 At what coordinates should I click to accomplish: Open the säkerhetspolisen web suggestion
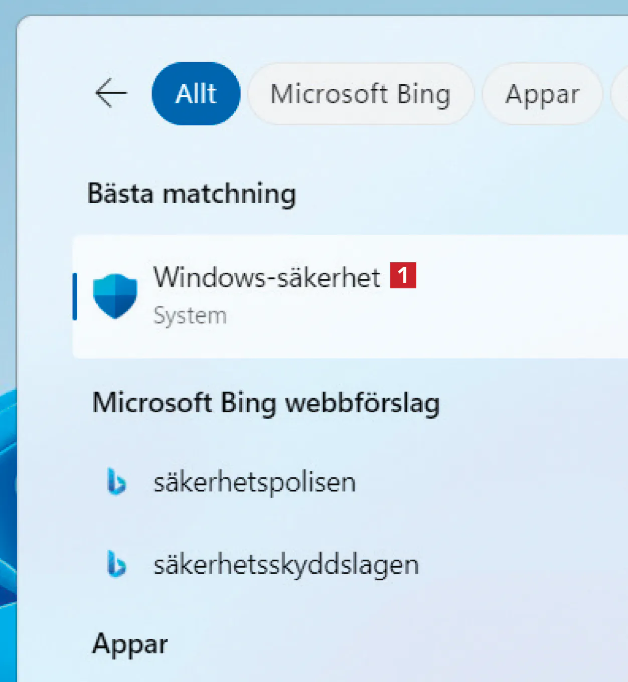[255, 482]
